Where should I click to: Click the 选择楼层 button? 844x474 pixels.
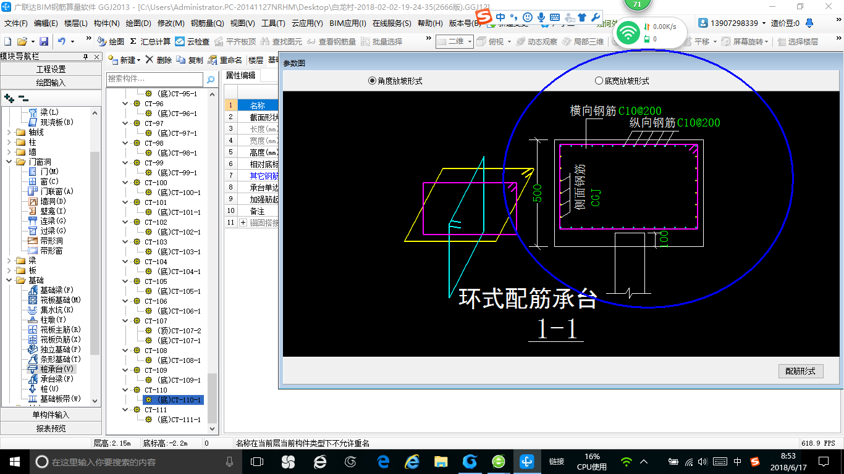[x=798, y=41]
